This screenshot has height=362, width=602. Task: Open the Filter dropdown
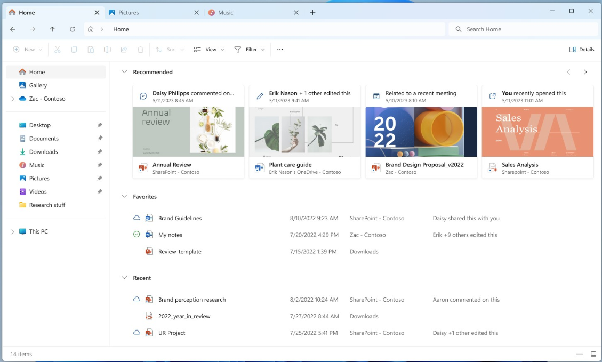point(250,50)
